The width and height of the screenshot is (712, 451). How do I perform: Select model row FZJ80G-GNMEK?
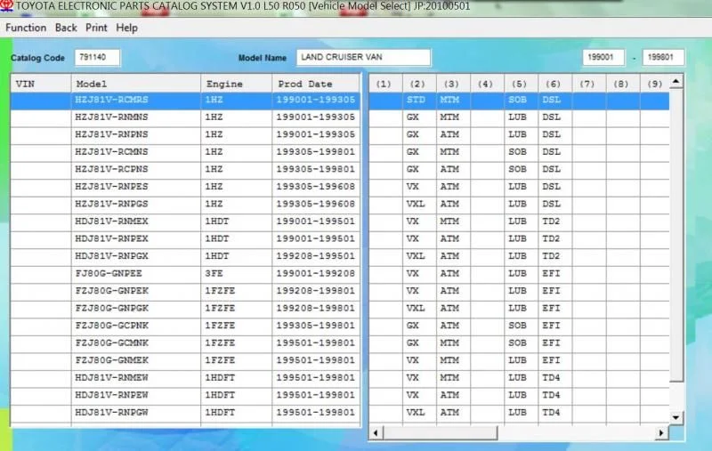coord(186,360)
